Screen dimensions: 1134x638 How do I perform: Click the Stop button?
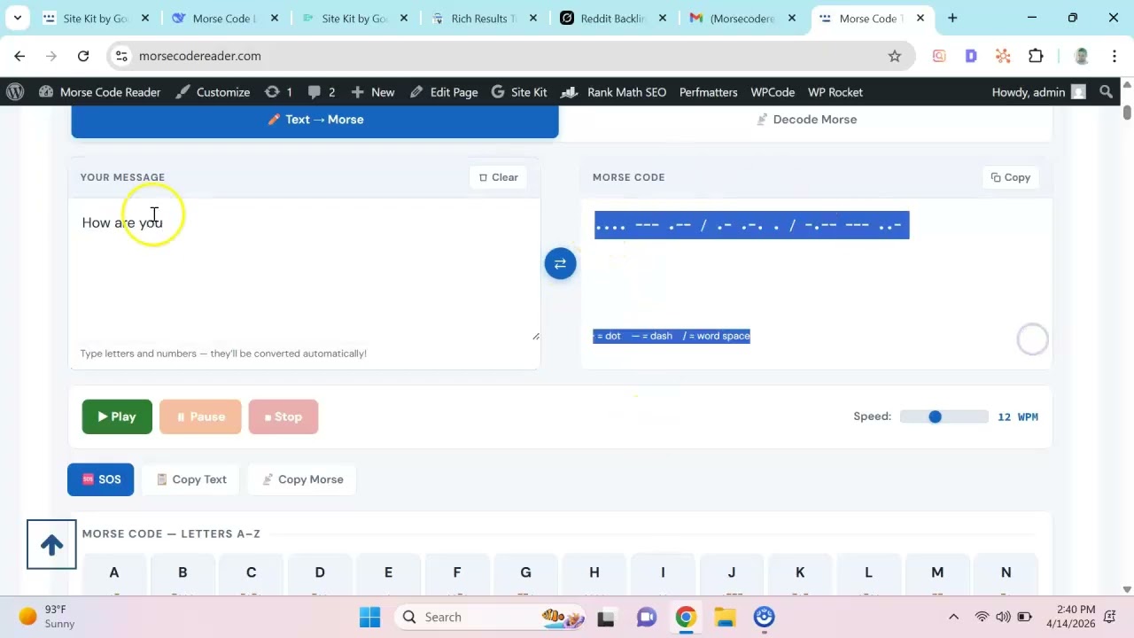click(283, 416)
